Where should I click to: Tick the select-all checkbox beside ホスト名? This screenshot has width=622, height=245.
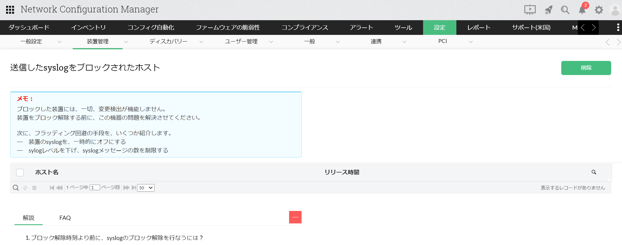click(x=20, y=172)
